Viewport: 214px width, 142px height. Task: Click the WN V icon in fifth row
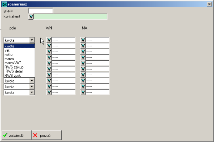(x=49, y=63)
